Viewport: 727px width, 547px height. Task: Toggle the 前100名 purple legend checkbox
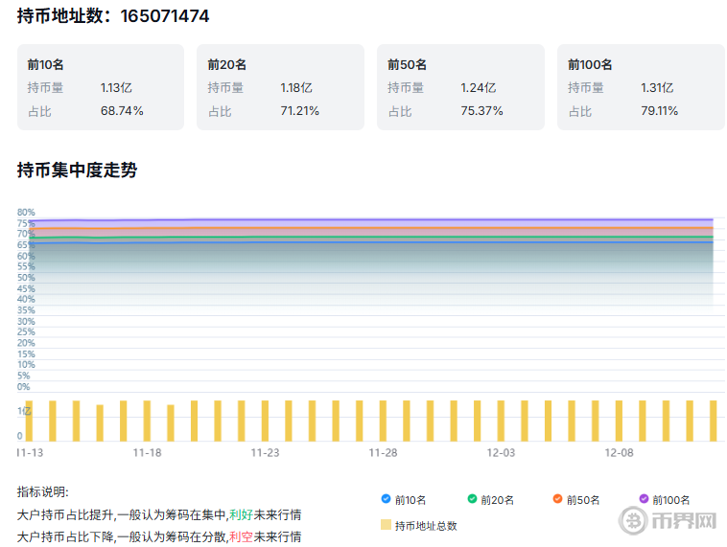tap(644, 498)
